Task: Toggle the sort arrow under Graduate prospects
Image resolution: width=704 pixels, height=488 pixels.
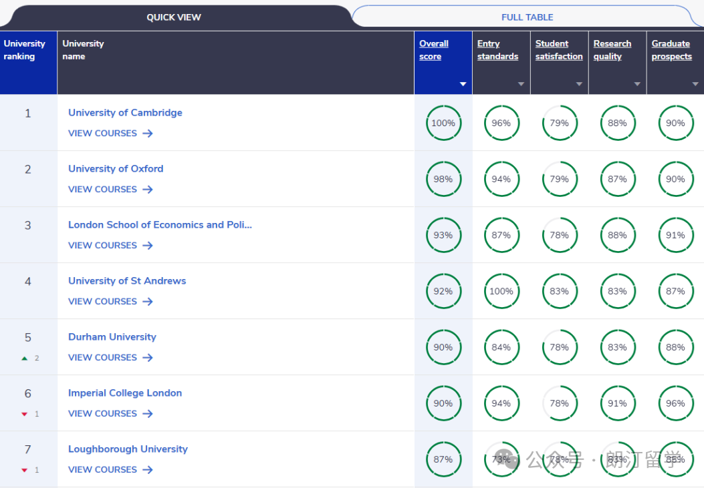Action: [x=695, y=84]
